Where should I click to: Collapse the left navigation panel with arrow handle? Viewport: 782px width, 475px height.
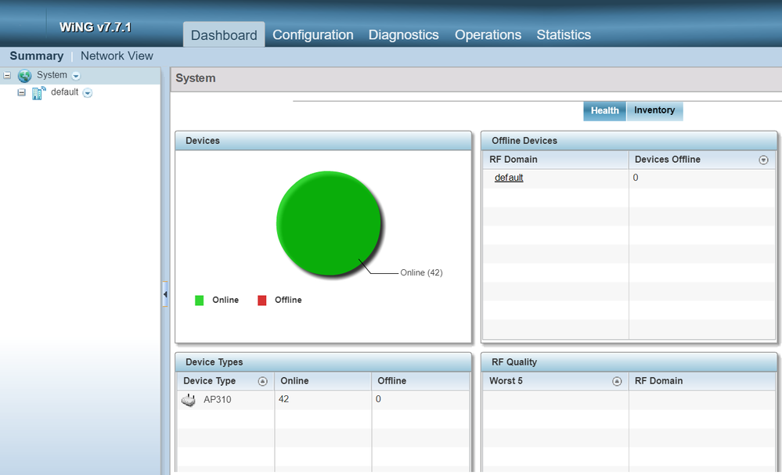coord(165,294)
